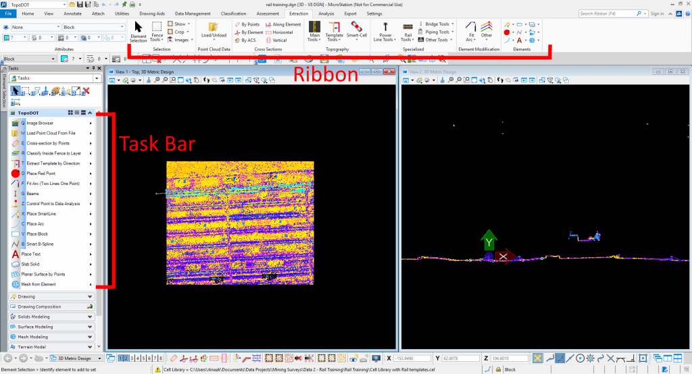
Task: Toggle view 1 in view groups bar
Action: pyautogui.click(x=122, y=358)
